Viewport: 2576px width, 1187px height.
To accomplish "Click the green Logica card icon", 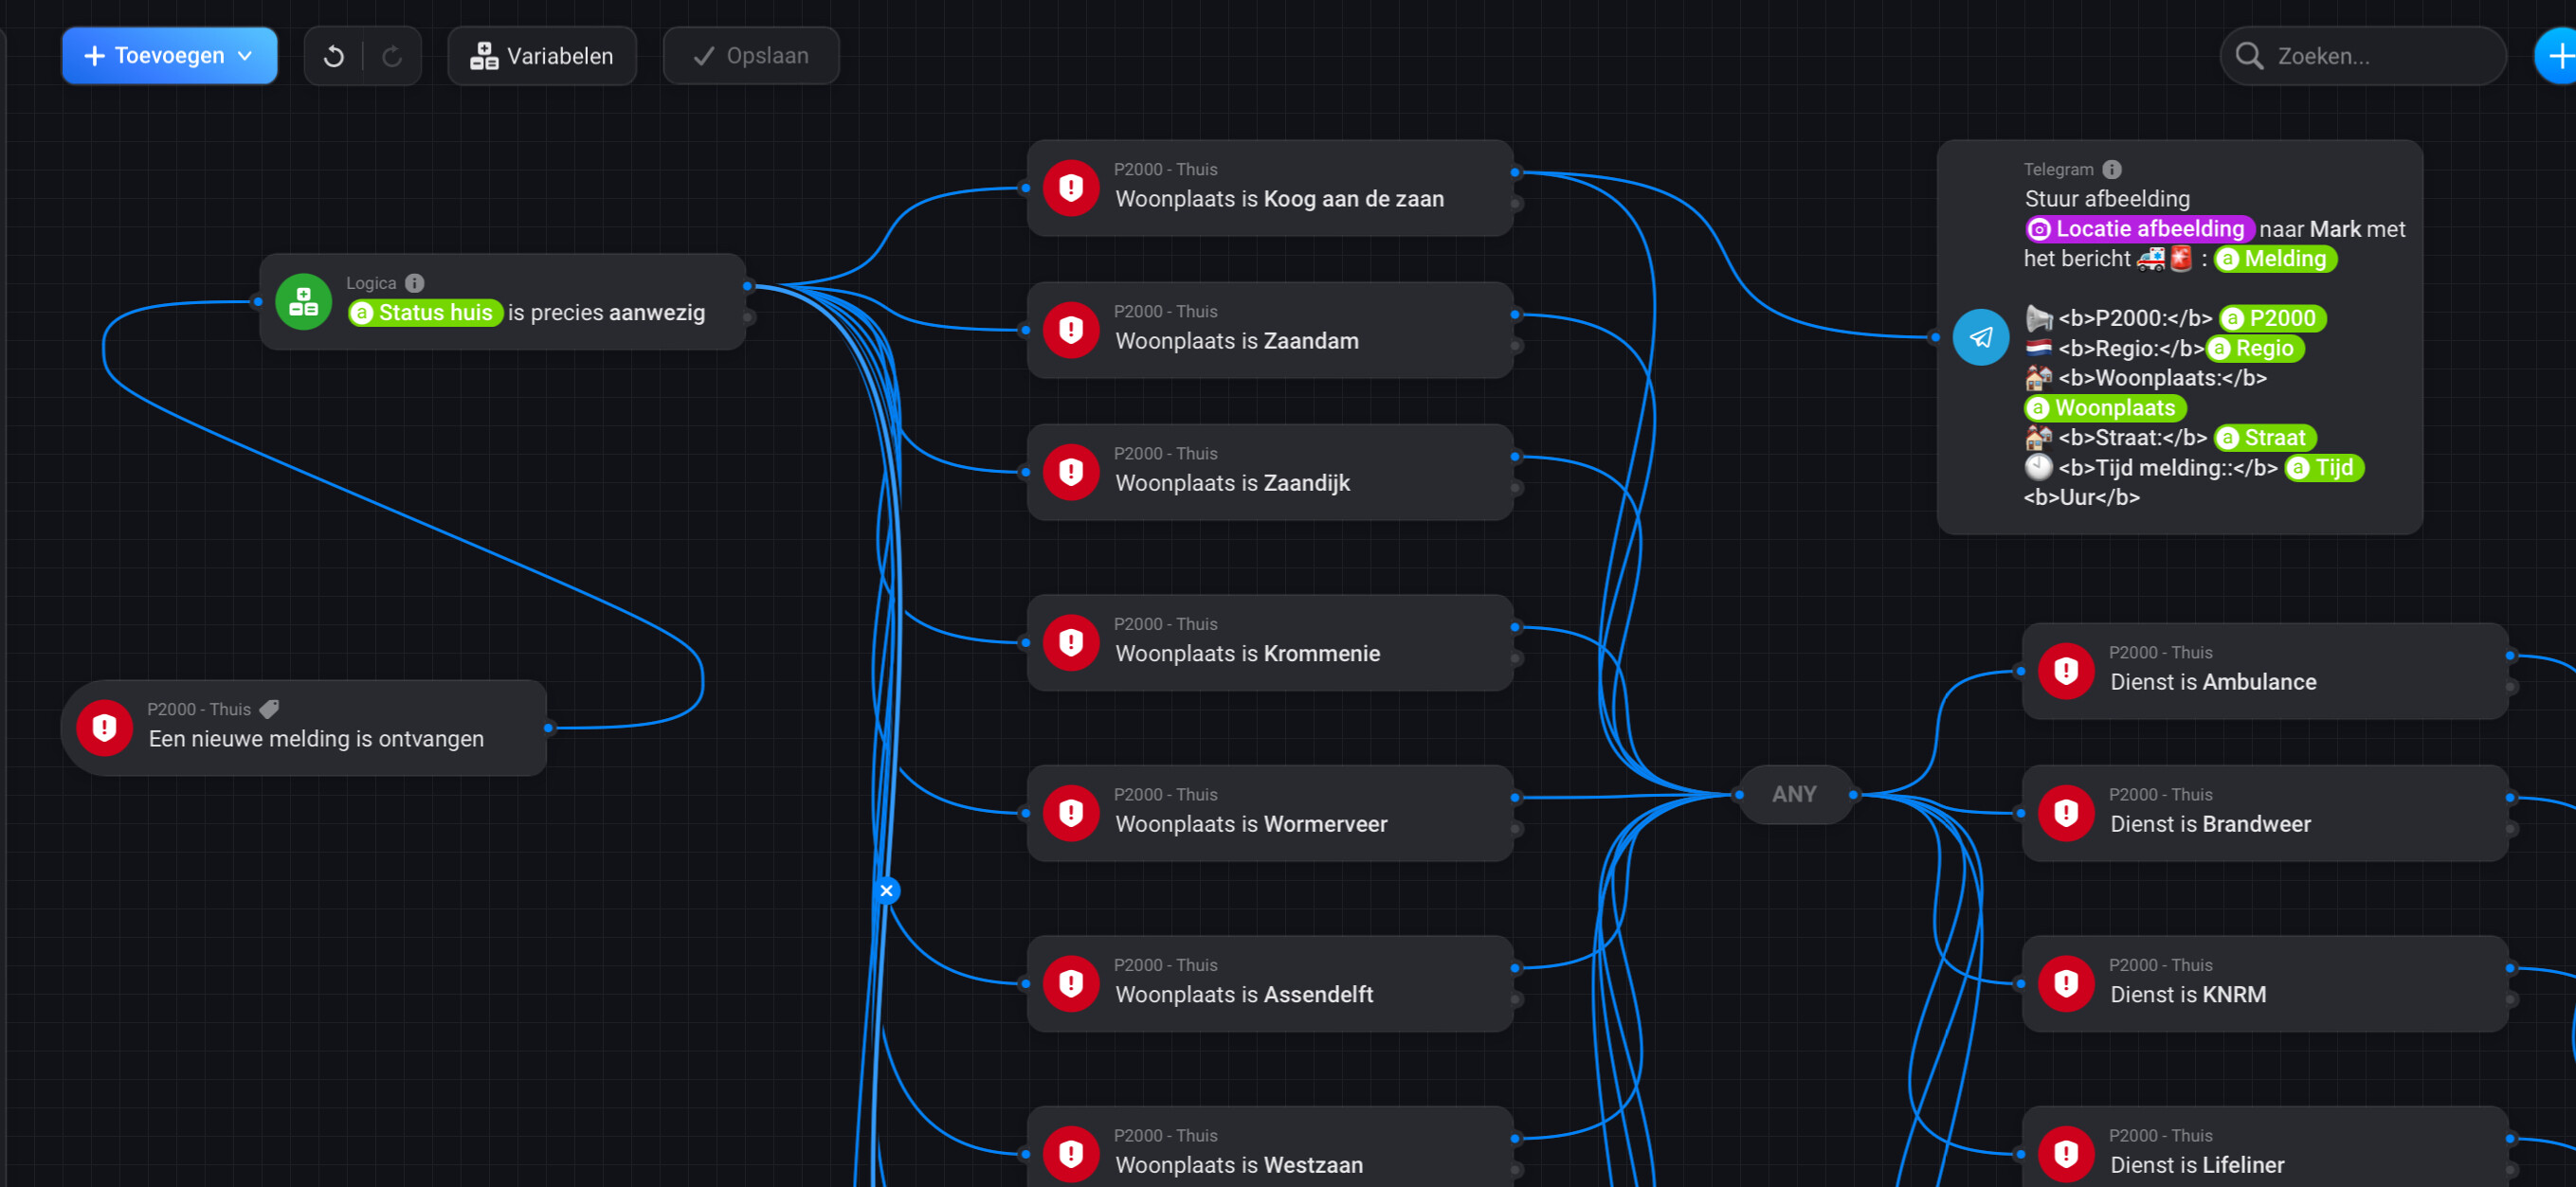I will coord(303,302).
